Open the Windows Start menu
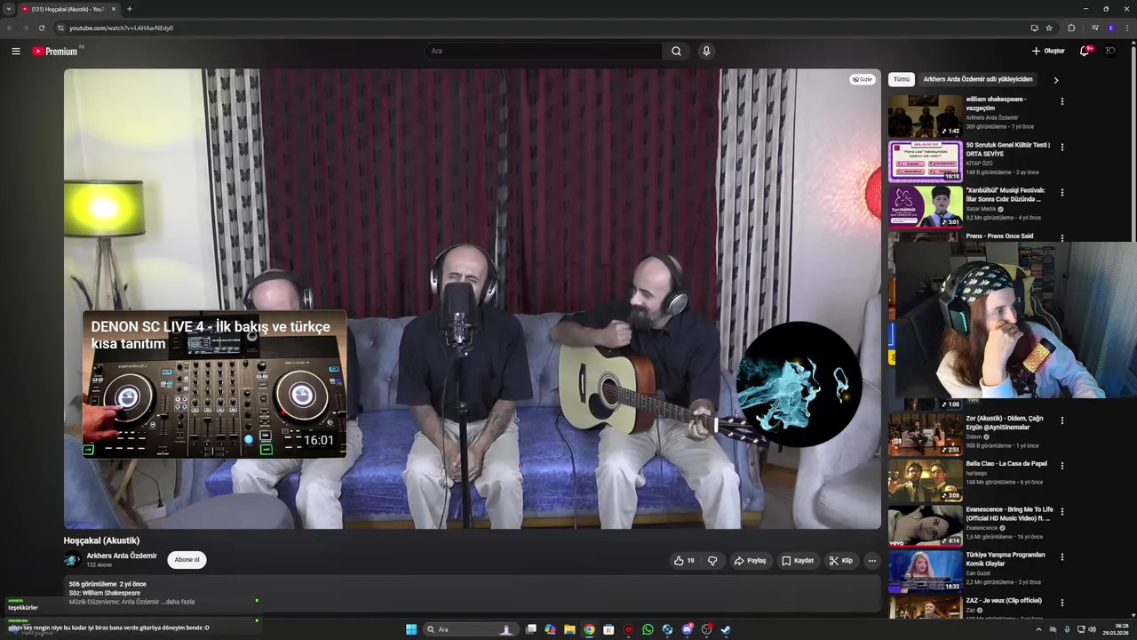Viewport: 1137px width, 640px height. click(411, 629)
